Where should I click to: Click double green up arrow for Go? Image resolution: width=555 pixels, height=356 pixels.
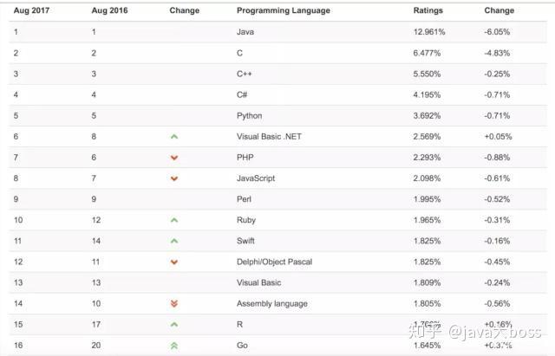(x=174, y=346)
